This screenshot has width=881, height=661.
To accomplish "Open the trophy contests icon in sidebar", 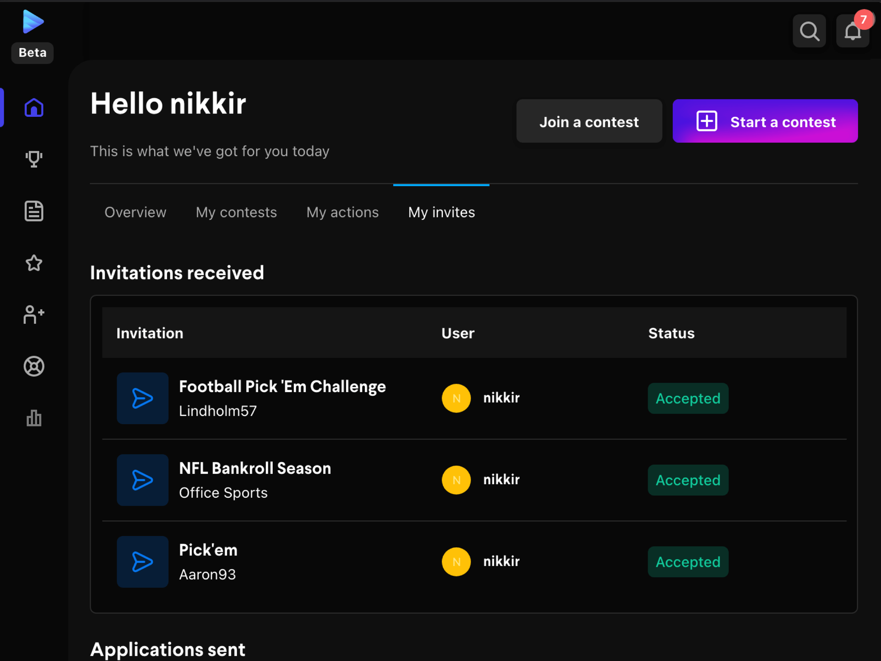I will [34, 159].
